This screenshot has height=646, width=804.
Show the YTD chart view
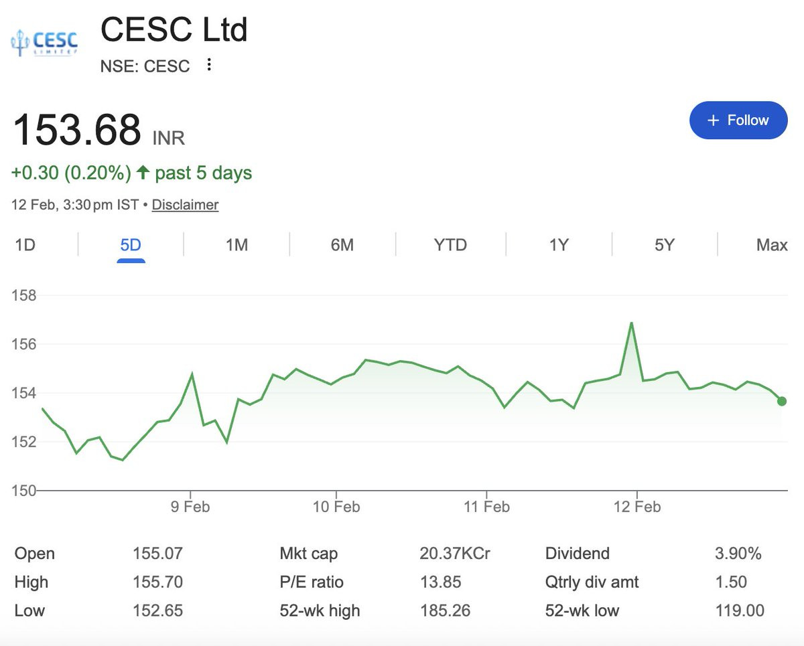click(x=450, y=245)
